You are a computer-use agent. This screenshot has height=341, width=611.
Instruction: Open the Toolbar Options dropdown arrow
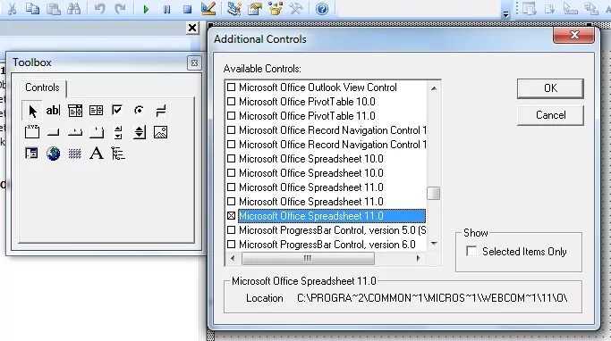pos(505,14)
